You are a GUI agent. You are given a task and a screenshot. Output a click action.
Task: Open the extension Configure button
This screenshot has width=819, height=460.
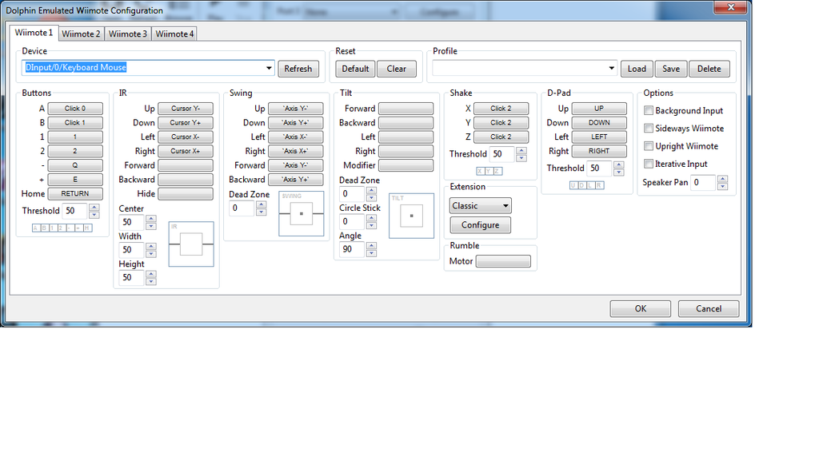[x=480, y=224]
